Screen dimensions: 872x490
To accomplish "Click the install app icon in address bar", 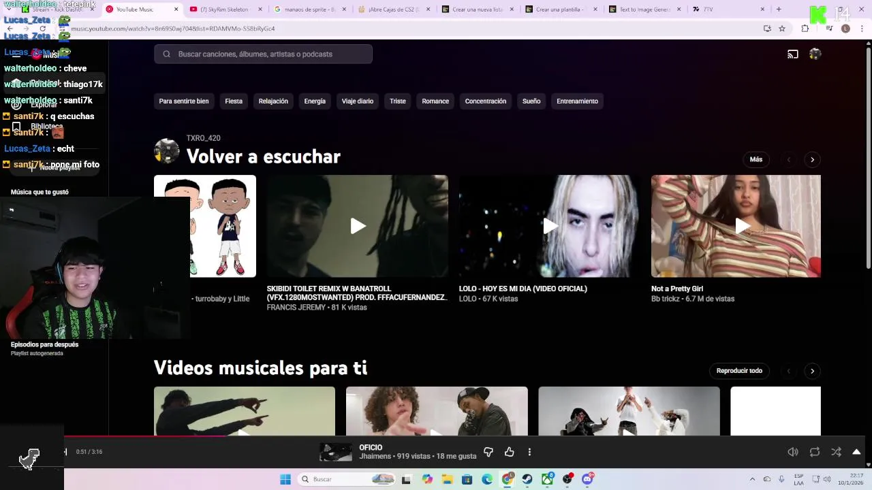I will click(767, 29).
